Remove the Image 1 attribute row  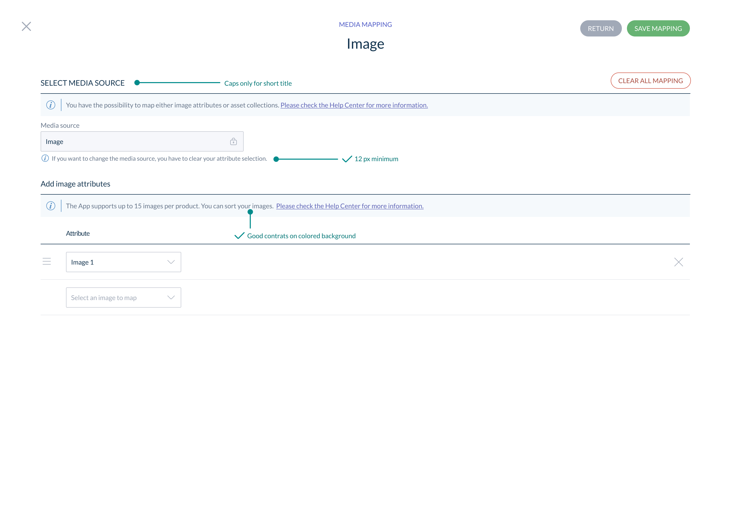click(678, 262)
